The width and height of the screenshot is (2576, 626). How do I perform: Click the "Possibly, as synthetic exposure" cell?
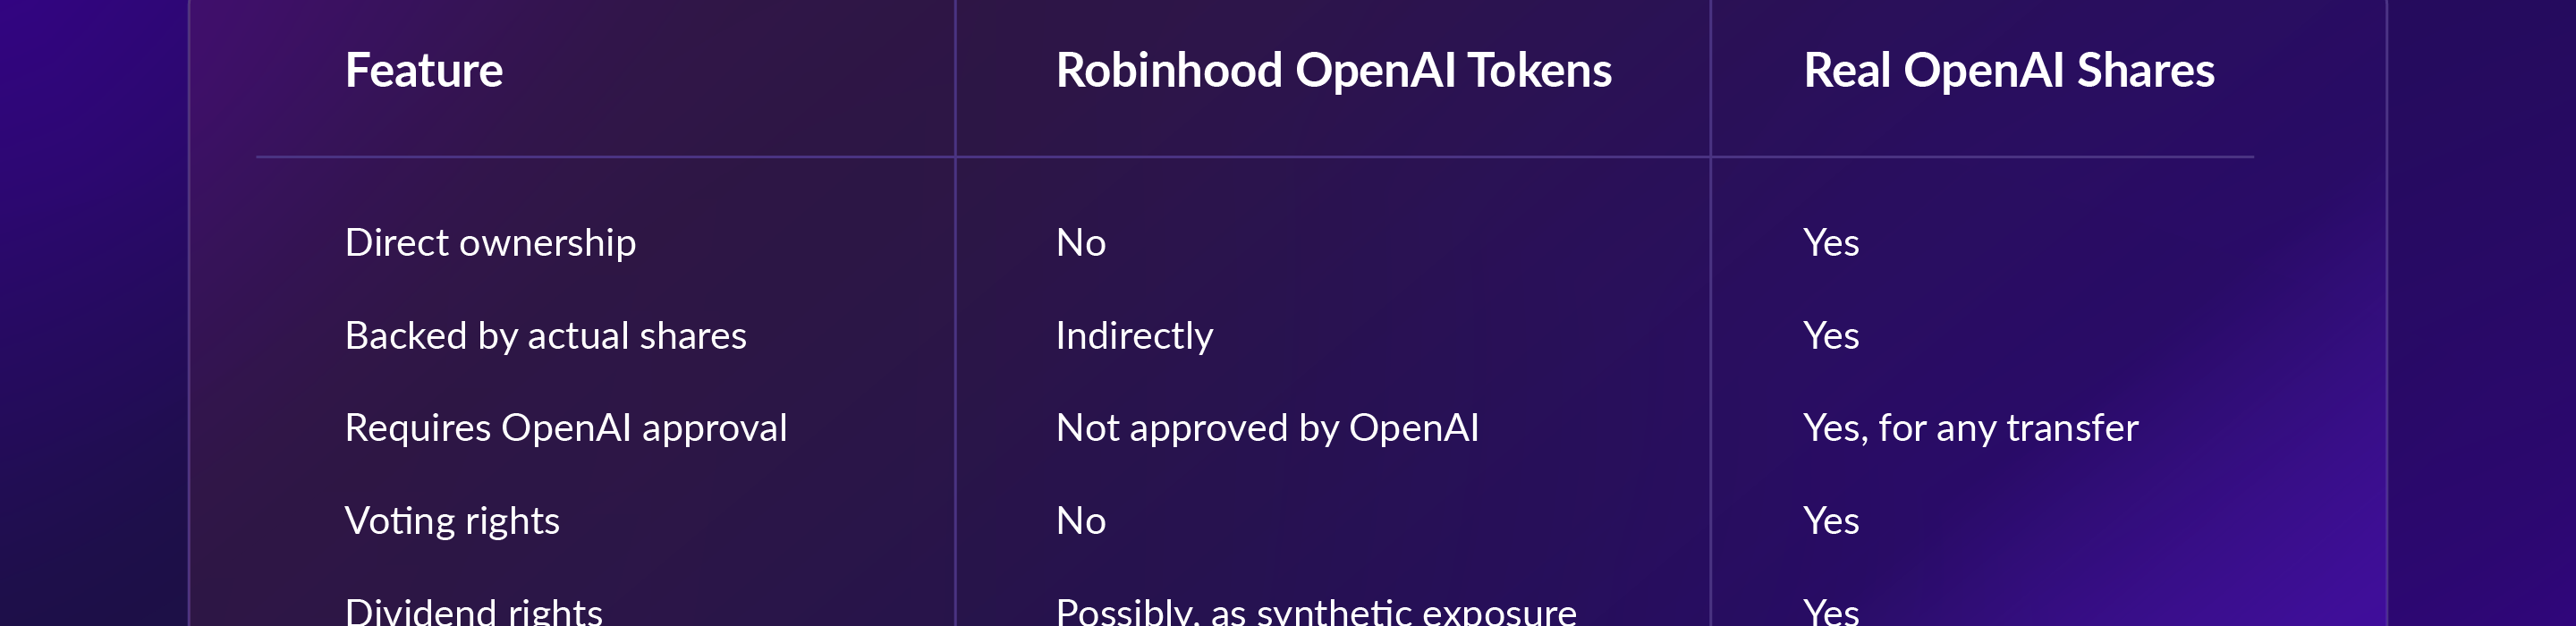point(1316,611)
